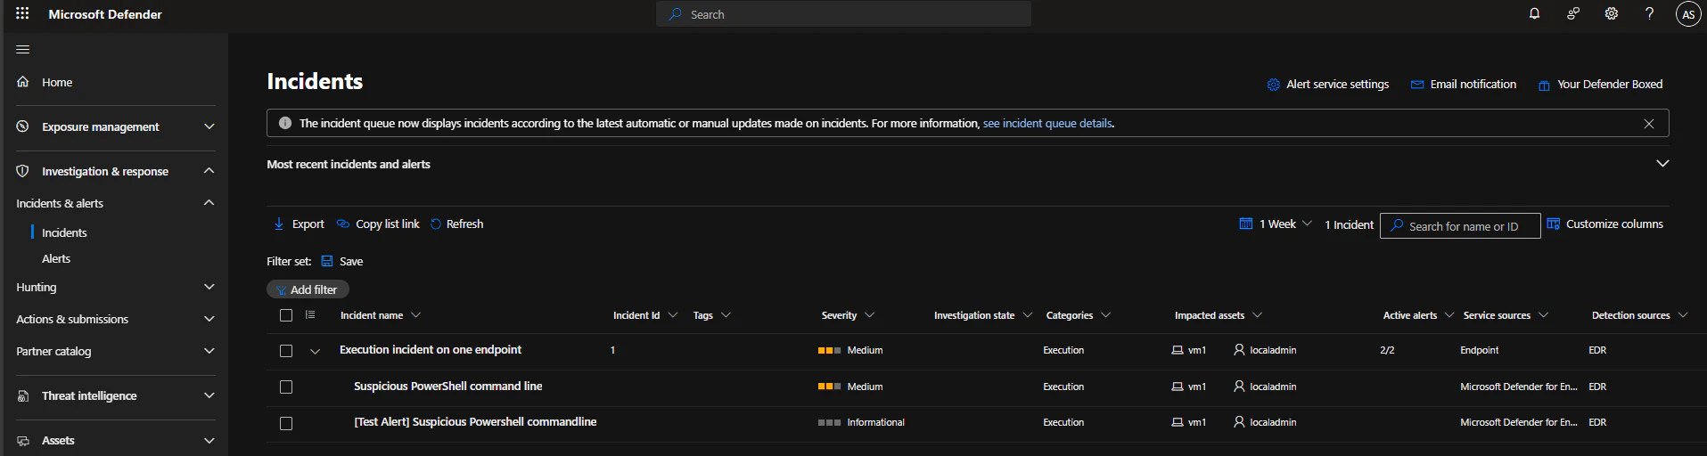Screen dimensions: 1707x456
Task: Open the community feedback icon in header
Action: coord(1573,13)
